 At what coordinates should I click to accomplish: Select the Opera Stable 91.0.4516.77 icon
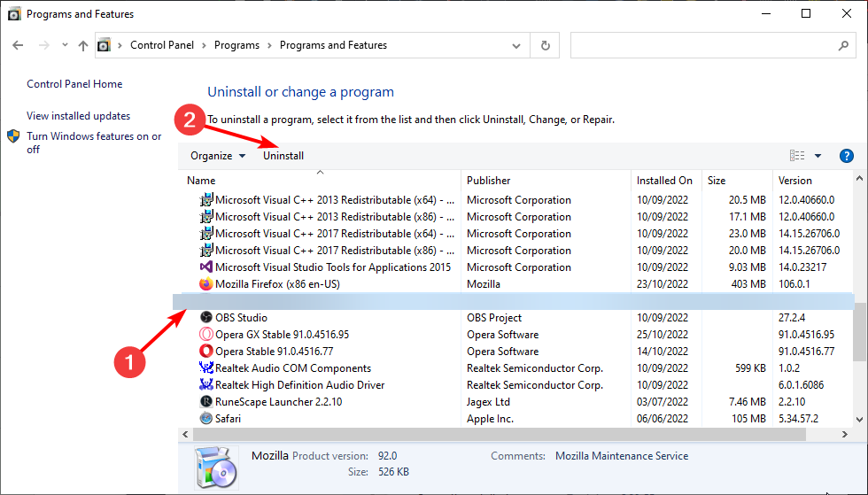coord(205,351)
